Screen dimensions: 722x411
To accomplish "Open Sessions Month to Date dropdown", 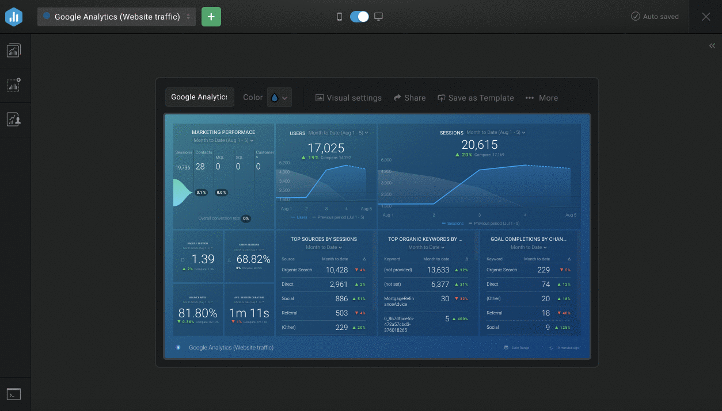I will pos(496,133).
